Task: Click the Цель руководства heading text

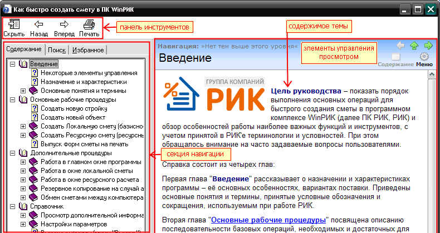Action: (x=306, y=91)
